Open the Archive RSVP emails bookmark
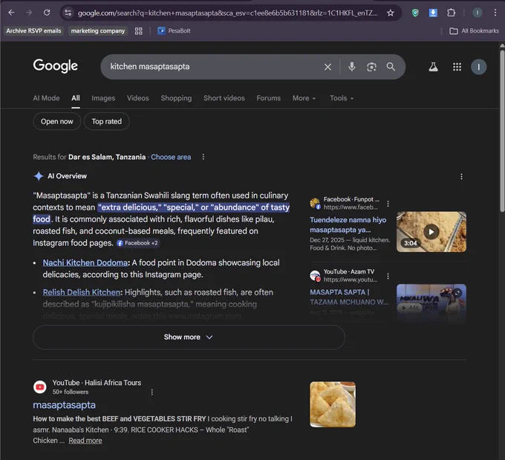 tap(33, 31)
